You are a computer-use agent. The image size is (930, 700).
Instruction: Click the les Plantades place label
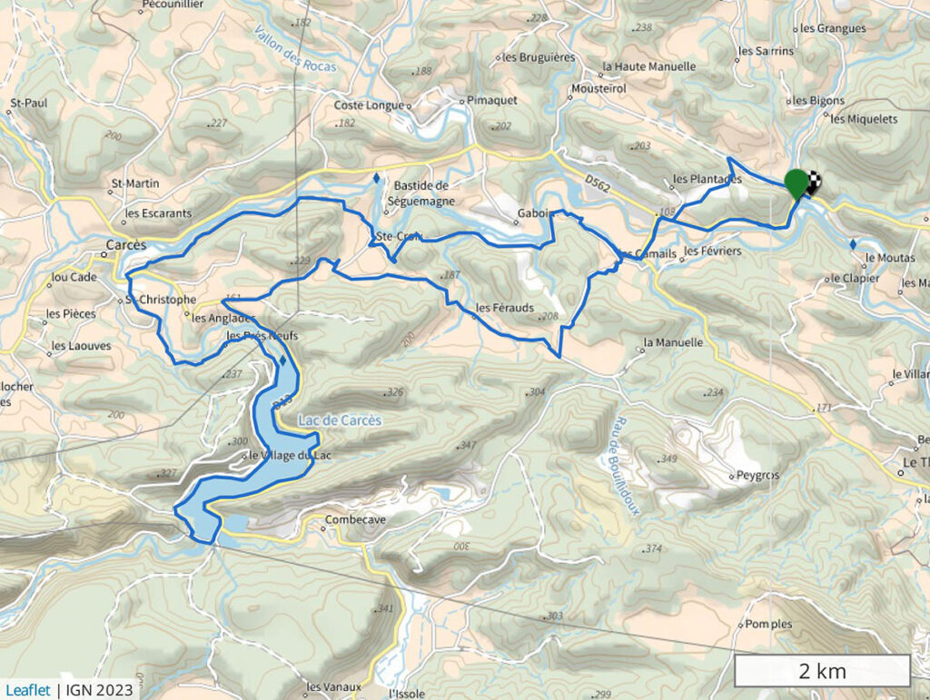707,179
